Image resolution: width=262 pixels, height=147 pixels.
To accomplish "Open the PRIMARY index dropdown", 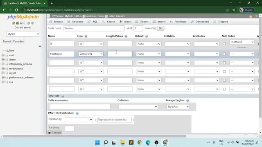I will (242, 42).
